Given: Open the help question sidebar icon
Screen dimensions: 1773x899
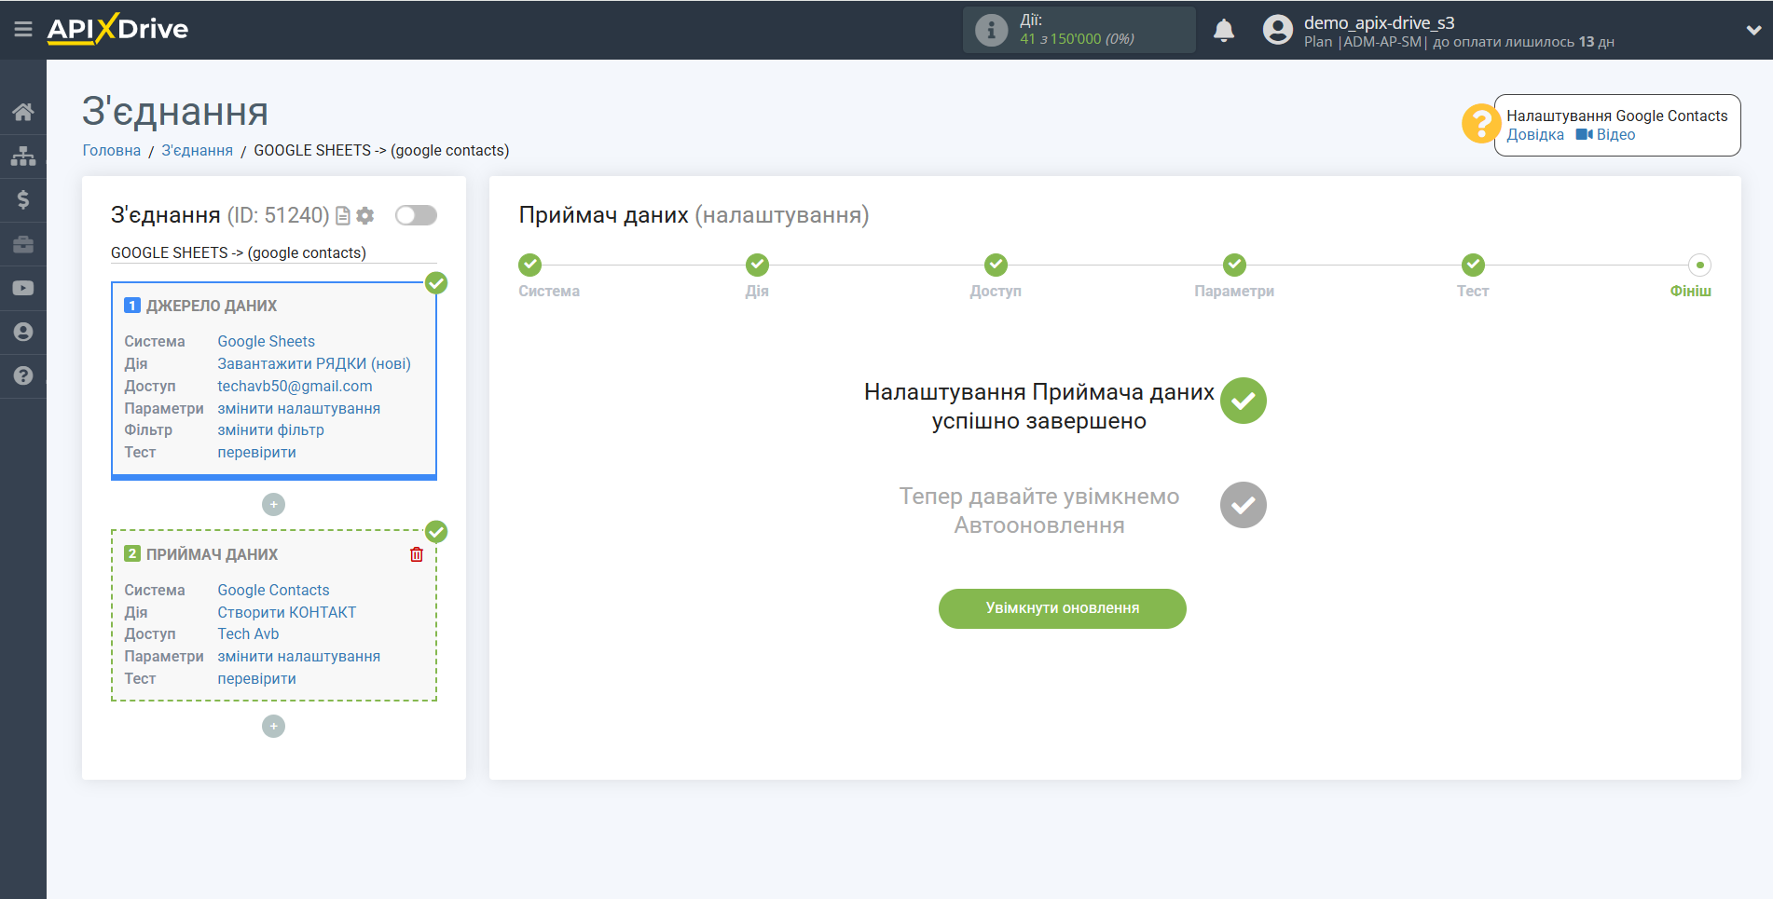Looking at the screenshot, I should [23, 375].
